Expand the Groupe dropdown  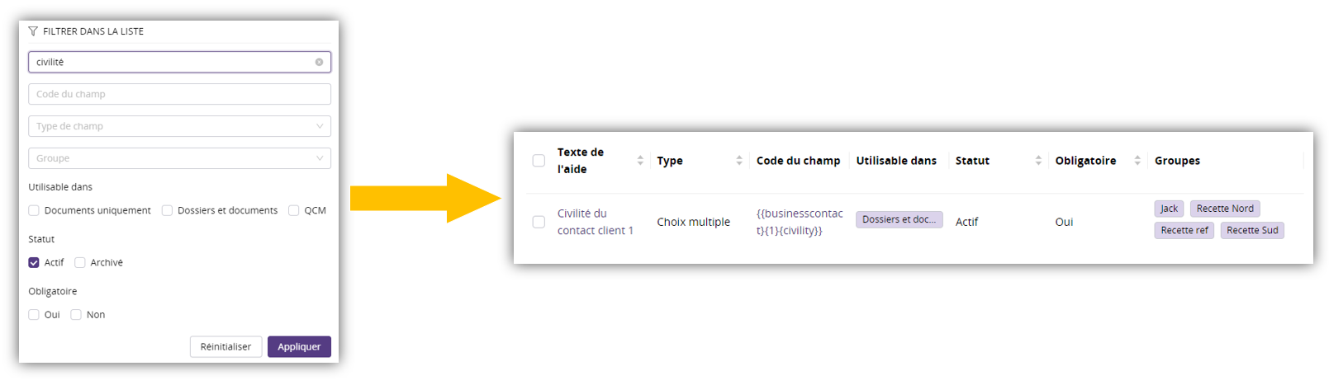pos(179,158)
